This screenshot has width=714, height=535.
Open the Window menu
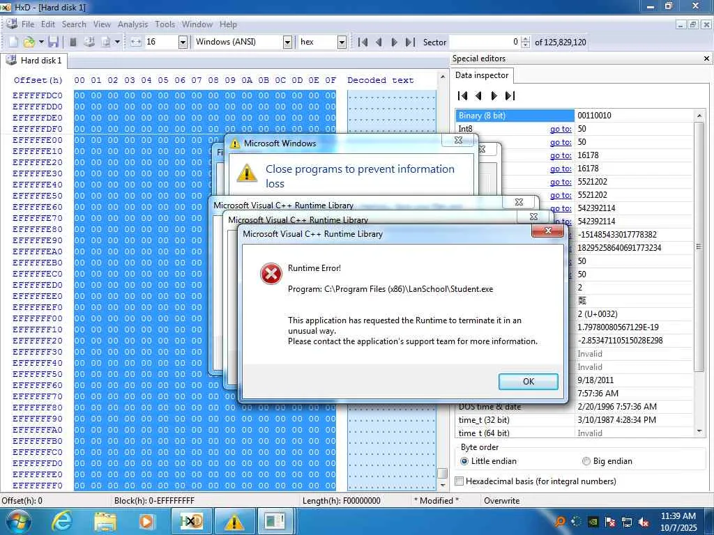197,24
